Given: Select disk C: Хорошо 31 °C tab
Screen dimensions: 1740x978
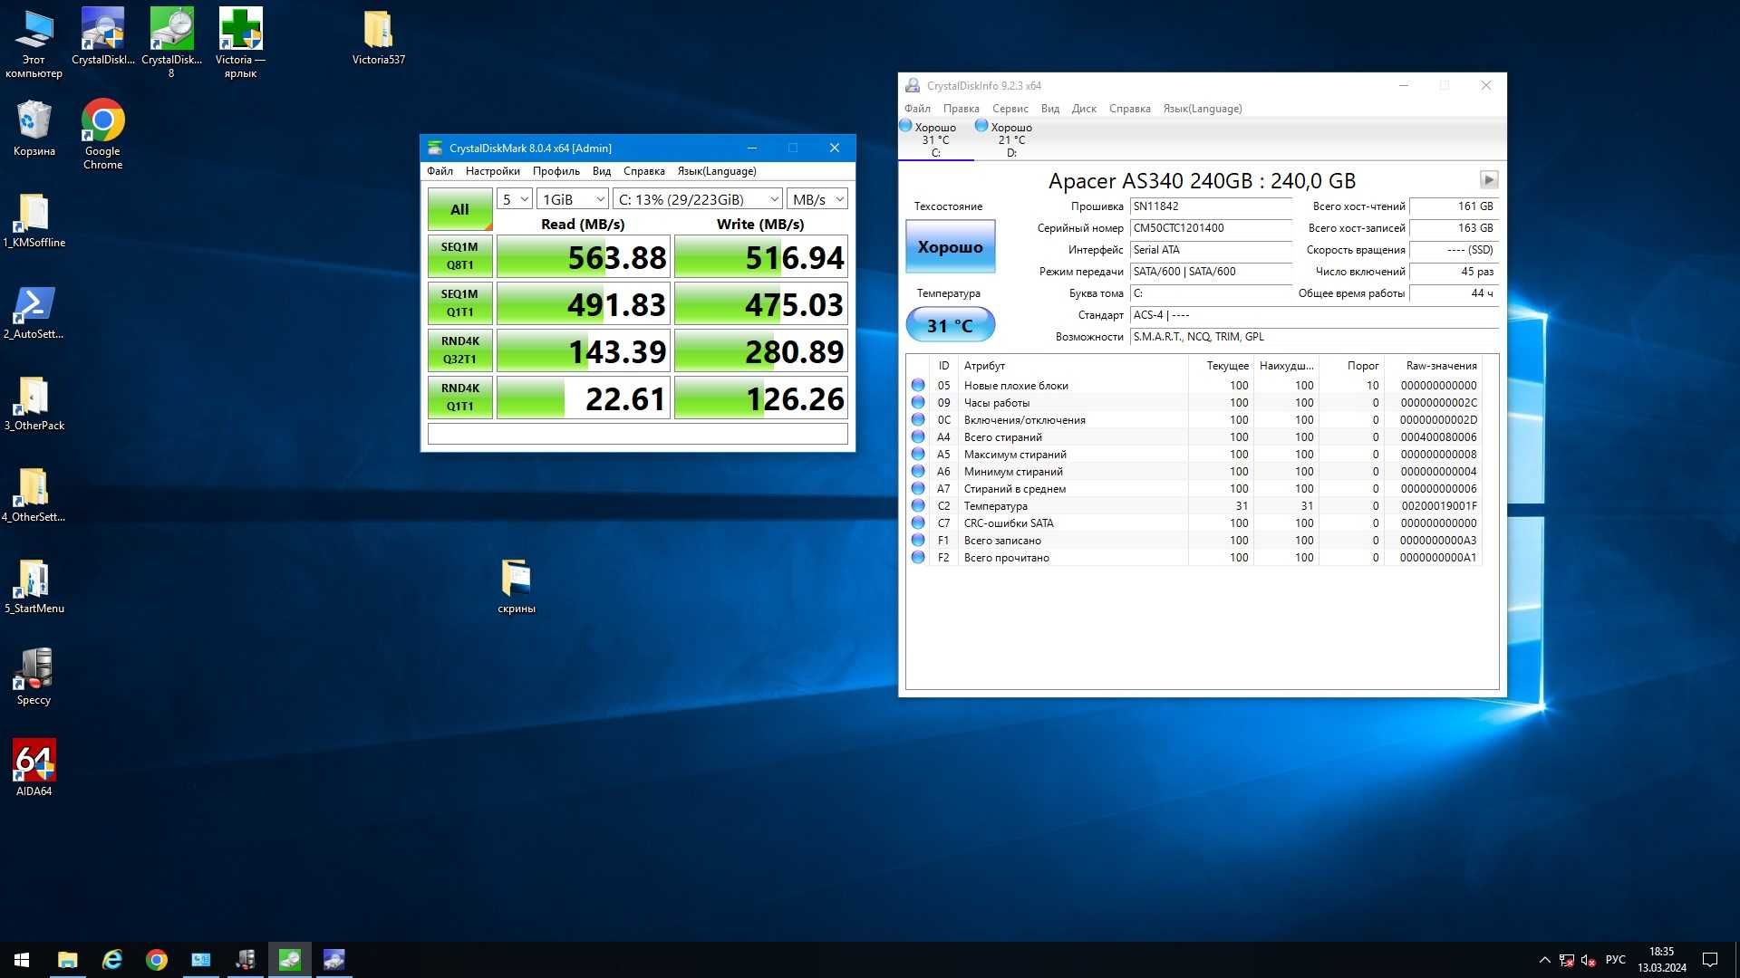Looking at the screenshot, I should (935, 139).
